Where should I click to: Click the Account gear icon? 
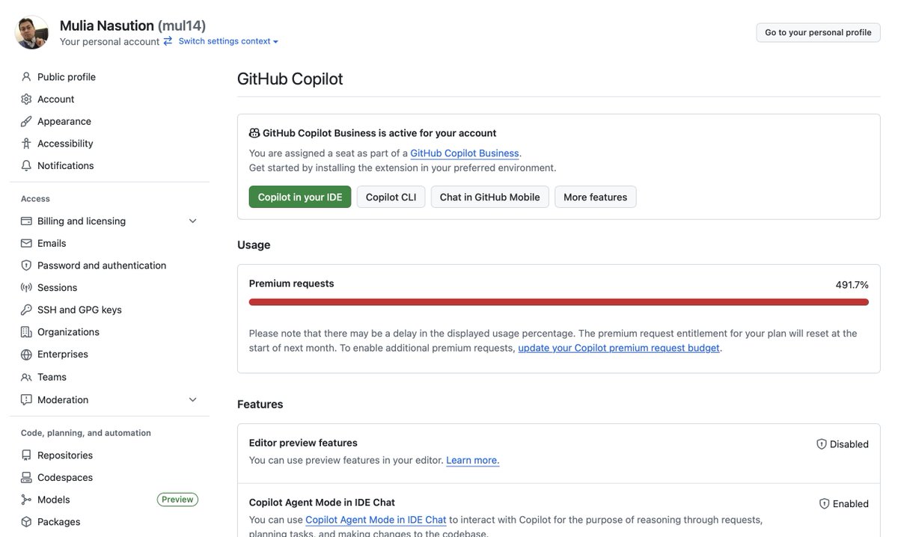tap(26, 99)
